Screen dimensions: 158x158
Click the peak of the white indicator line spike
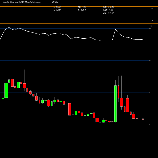116,29
